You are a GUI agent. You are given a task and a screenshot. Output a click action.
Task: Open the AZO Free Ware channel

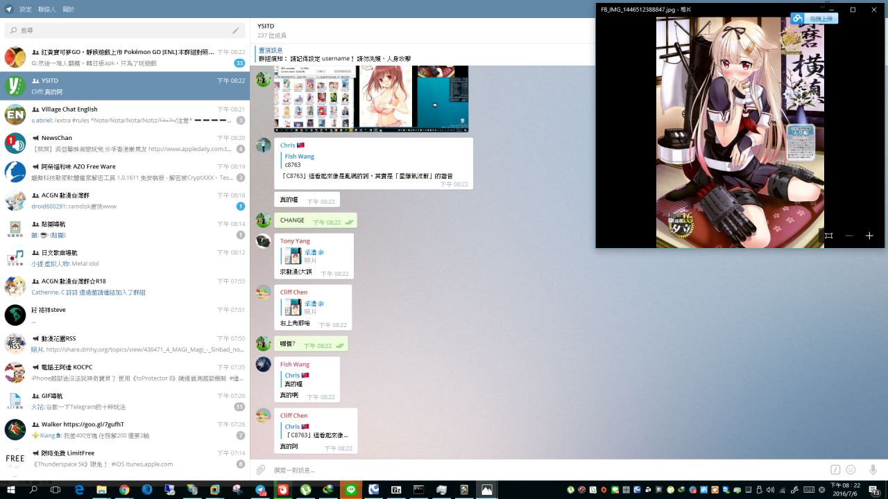coord(125,172)
